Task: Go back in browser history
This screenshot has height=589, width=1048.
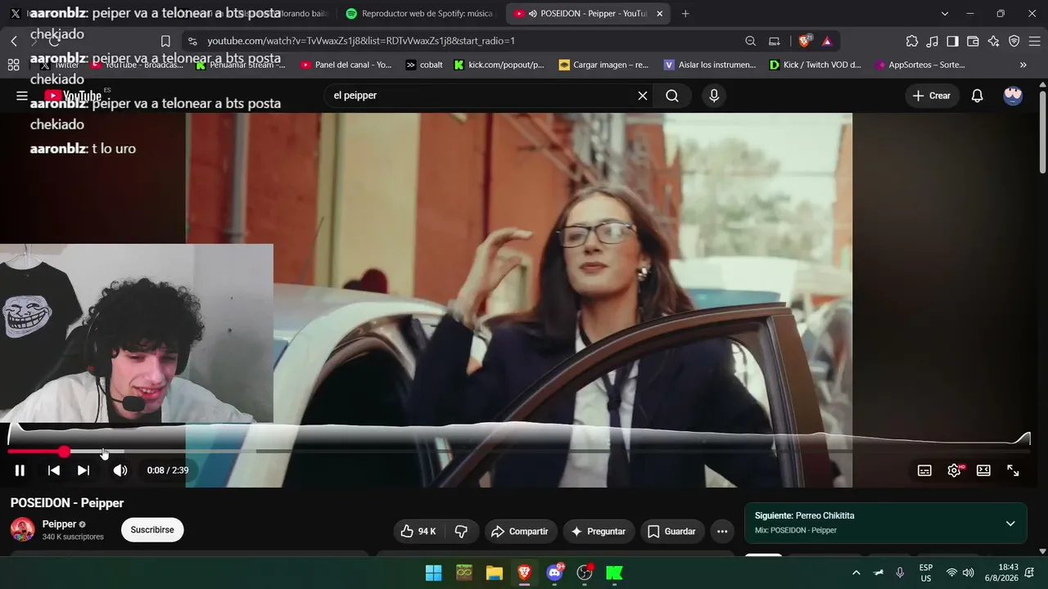Action: click(x=14, y=41)
